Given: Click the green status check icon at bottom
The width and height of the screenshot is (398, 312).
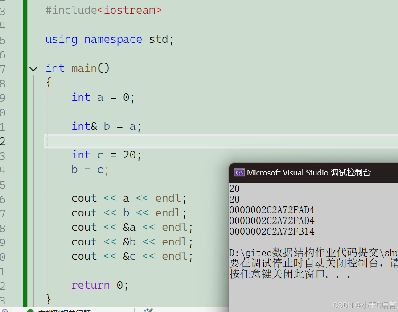Looking at the screenshot, I should [30, 311].
